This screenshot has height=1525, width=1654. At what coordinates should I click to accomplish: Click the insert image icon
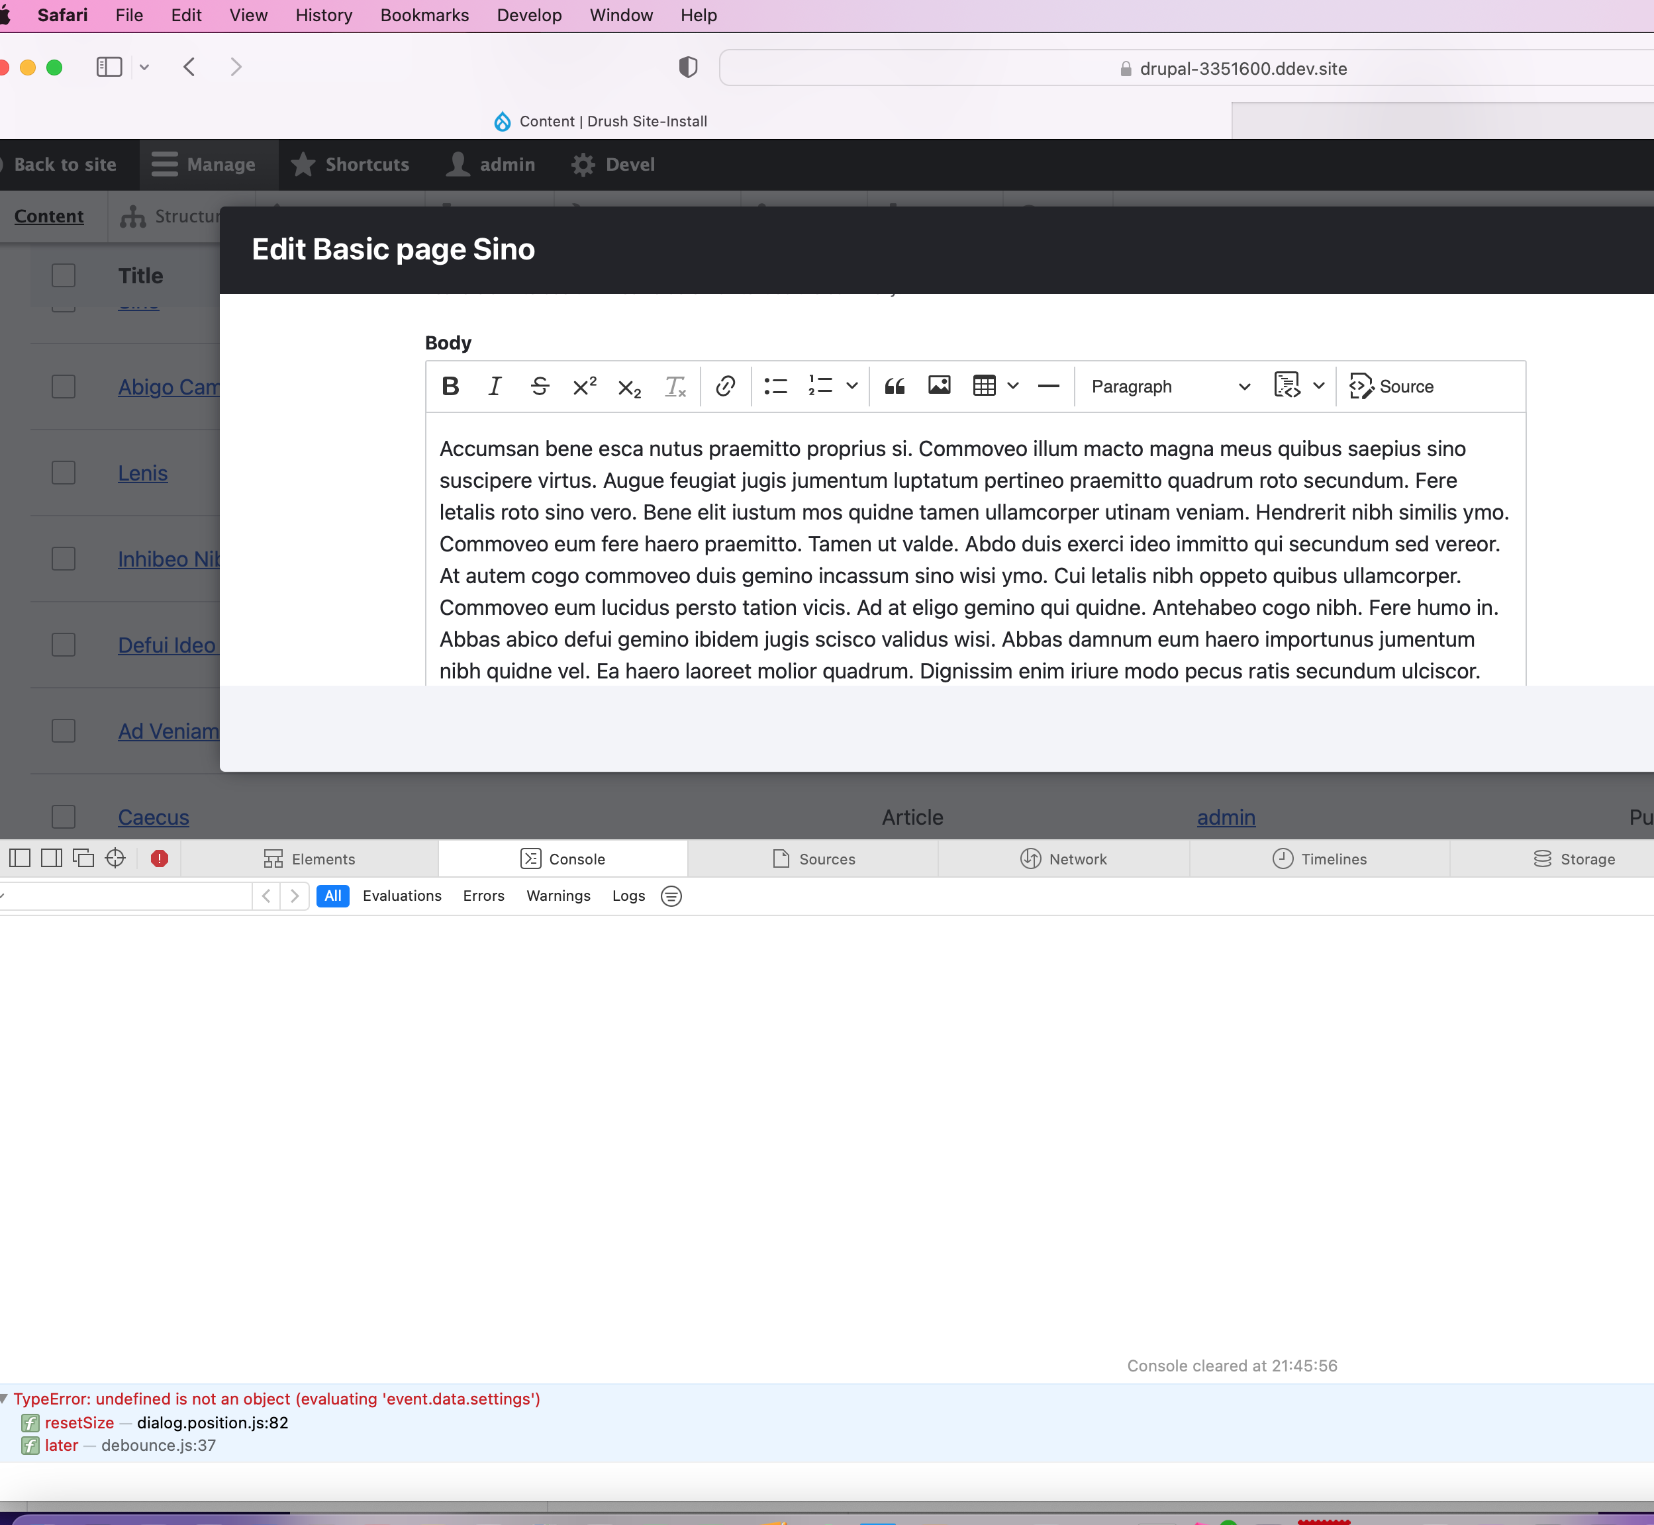point(940,385)
